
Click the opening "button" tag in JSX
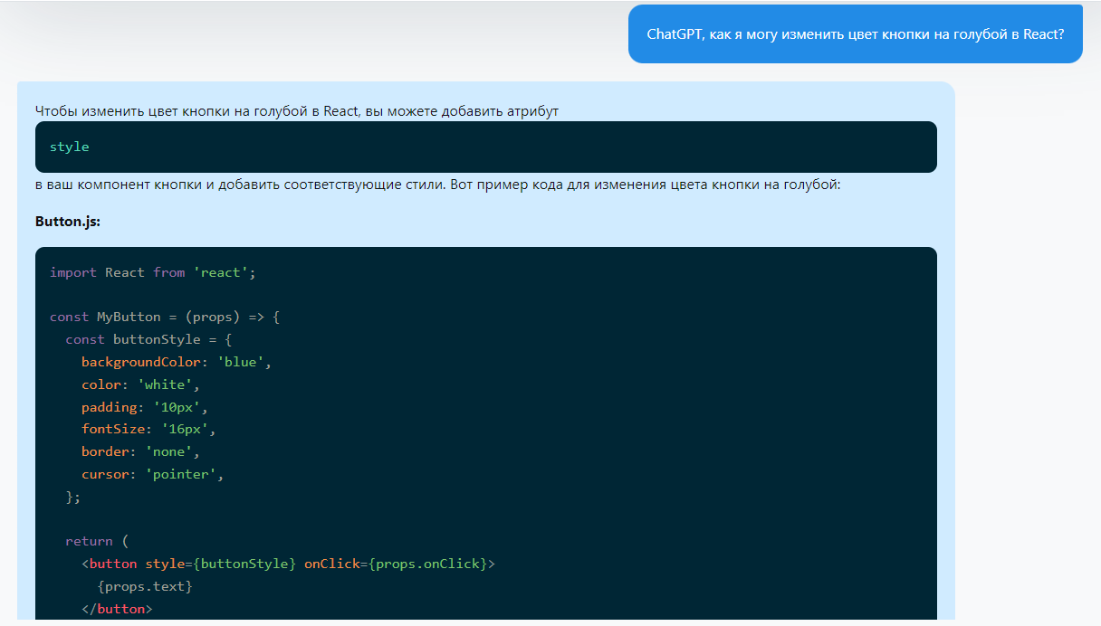coord(113,564)
